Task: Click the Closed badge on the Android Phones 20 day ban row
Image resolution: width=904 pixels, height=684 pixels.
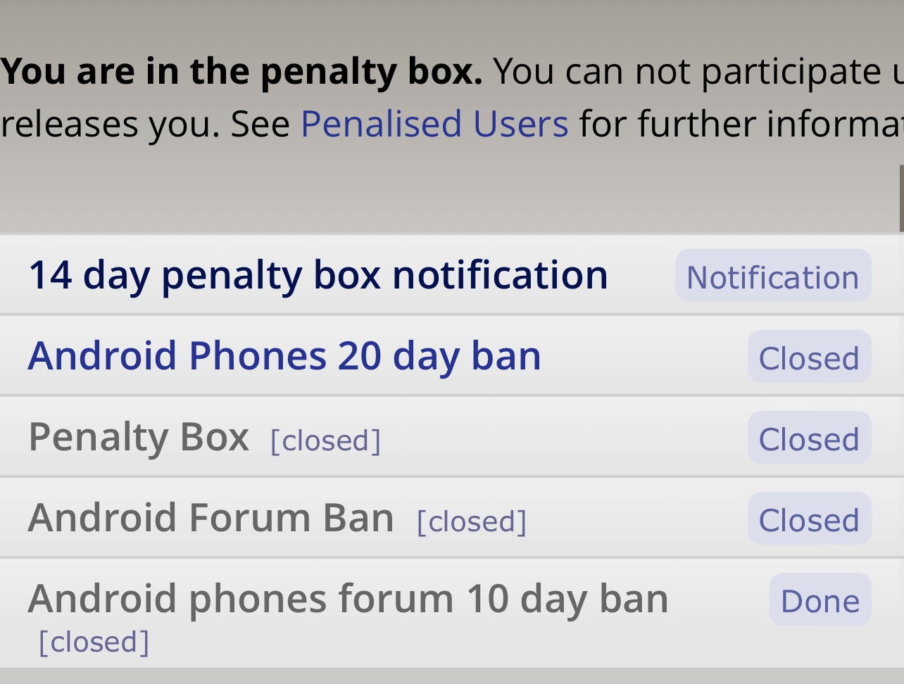Action: click(x=810, y=357)
